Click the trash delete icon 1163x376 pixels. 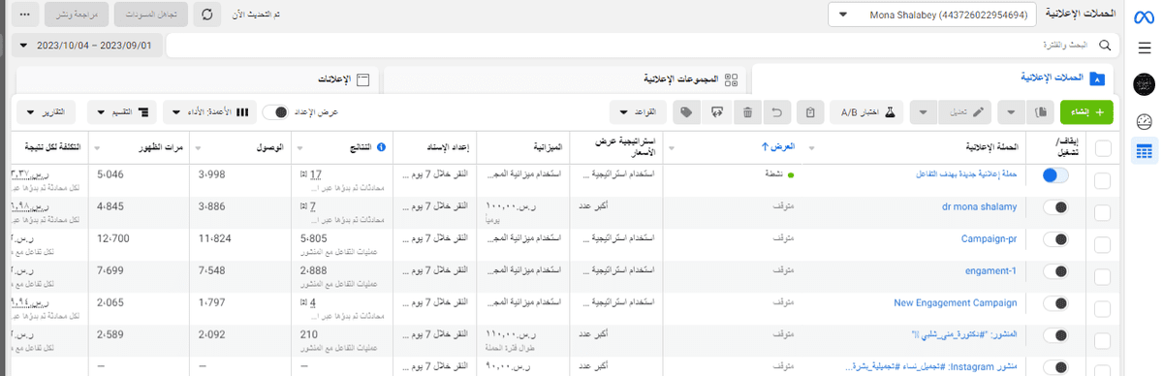[x=747, y=111]
